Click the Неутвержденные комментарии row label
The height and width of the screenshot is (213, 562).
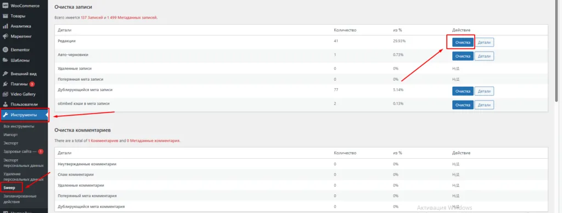[87, 164]
